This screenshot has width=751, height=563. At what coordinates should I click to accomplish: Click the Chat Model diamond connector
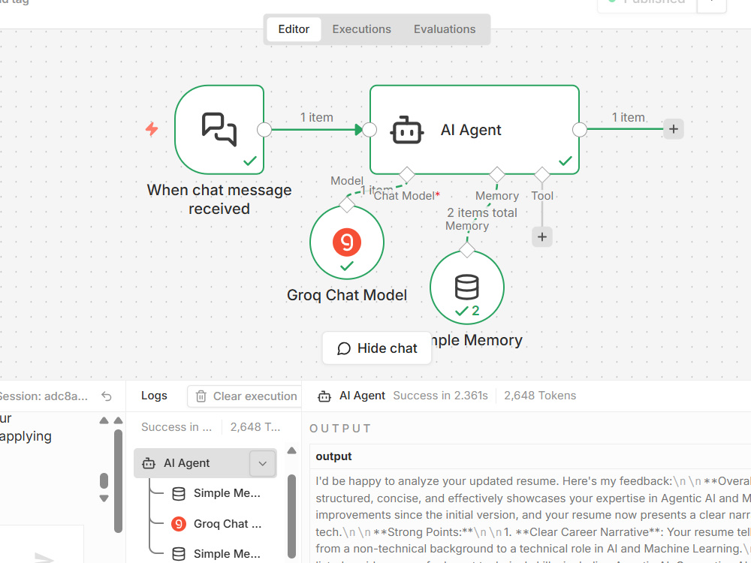pyautogui.click(x=406, y=175)
